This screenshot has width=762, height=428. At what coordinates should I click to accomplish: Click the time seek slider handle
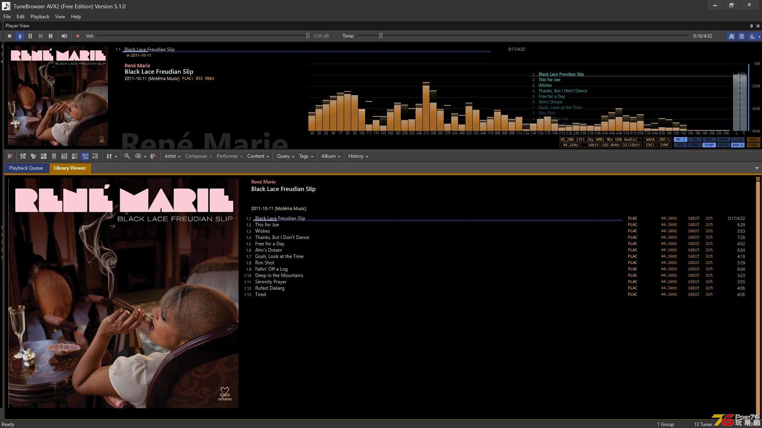381,36
